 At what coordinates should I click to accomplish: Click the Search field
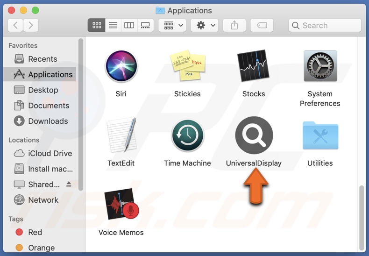pyautogui.click(x=325, y=25)
